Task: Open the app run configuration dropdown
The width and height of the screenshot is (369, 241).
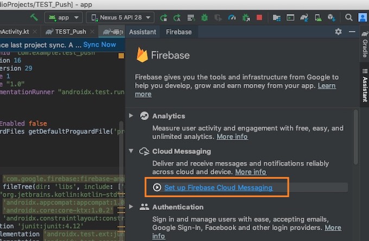Action: (63, 17)
